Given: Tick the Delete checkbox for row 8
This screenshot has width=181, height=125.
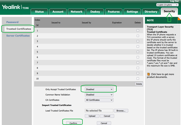Looking at the screenshot, I should pyautogui.click(x=138, y=68).
